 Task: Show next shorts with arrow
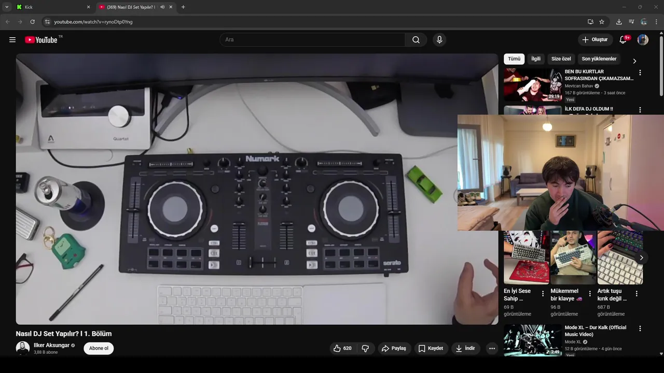[641, 257]
